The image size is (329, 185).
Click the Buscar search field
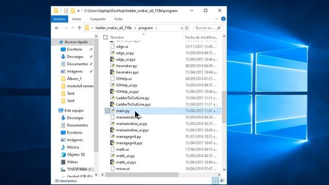pyautogui.click(x=208, y=28)
